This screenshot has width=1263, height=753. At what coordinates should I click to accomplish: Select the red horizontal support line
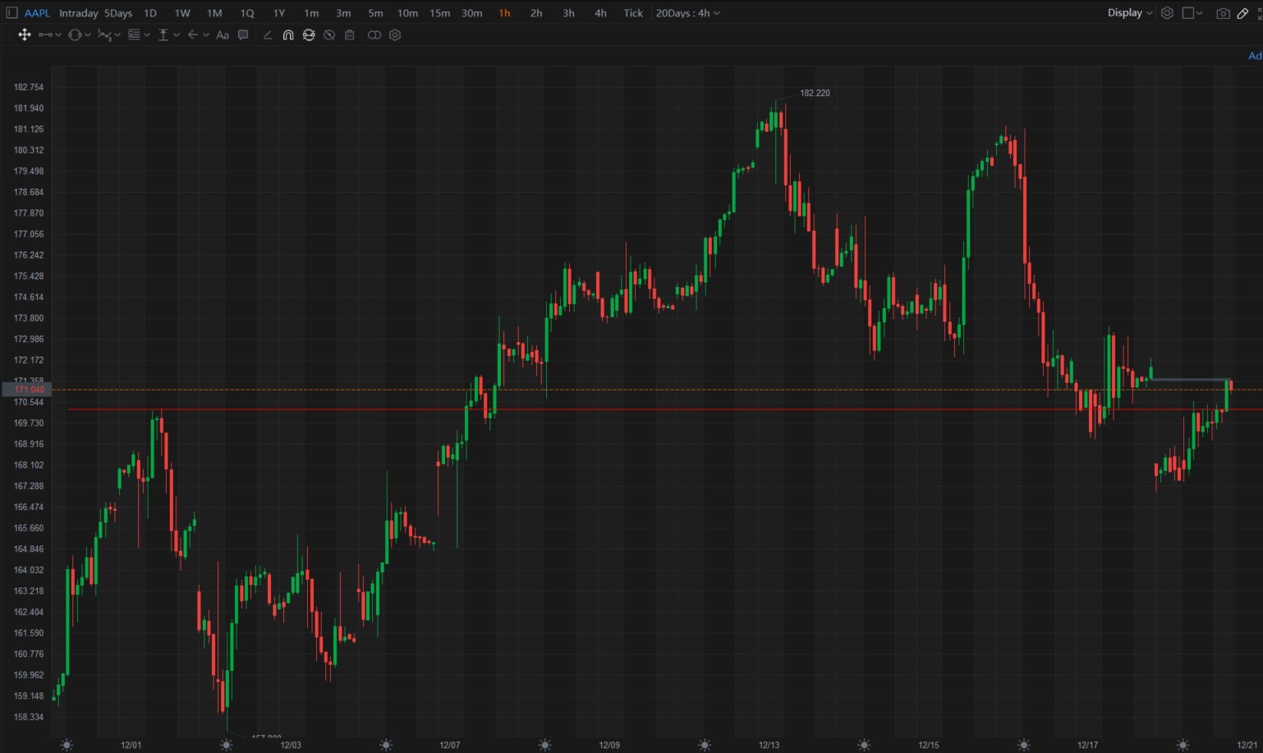pyautogui.click(x=665, y=409)
